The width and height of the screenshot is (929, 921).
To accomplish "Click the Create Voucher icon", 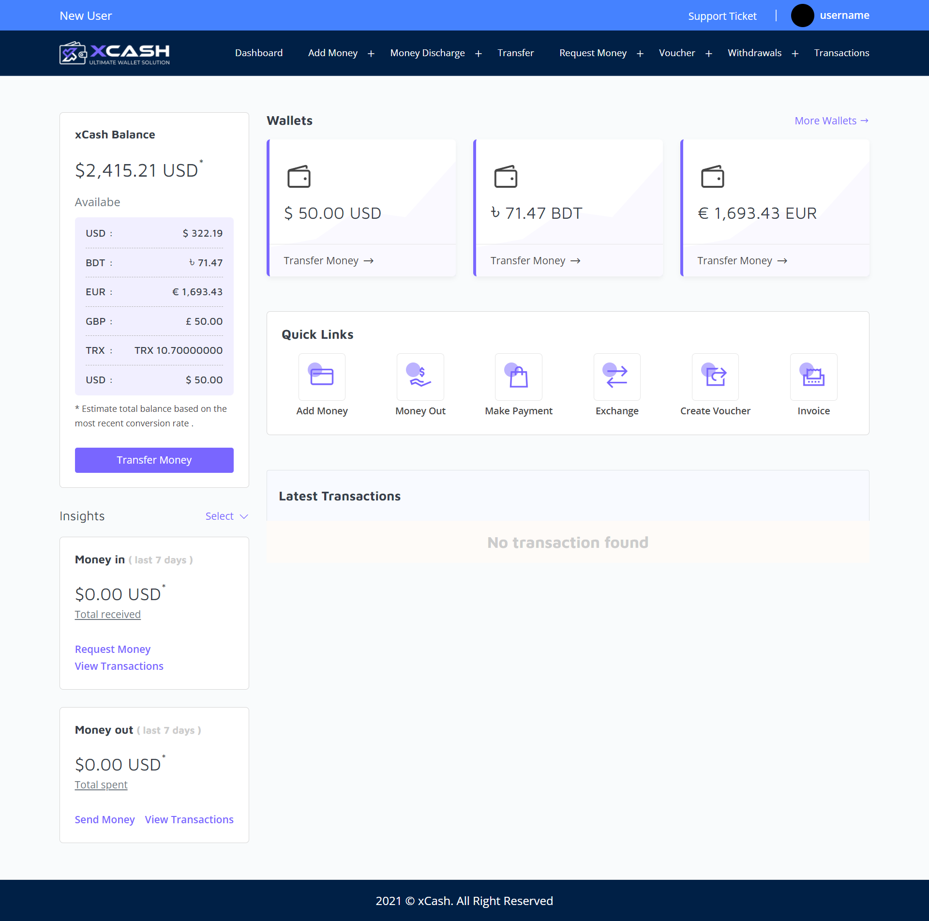I will [715, 377].
